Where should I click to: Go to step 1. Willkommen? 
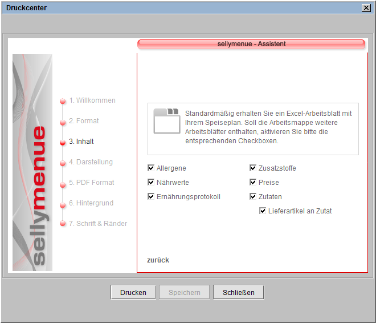tap(92, 100)
